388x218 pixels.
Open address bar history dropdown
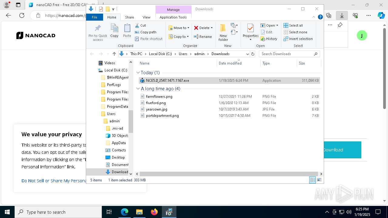coord(247,54)
